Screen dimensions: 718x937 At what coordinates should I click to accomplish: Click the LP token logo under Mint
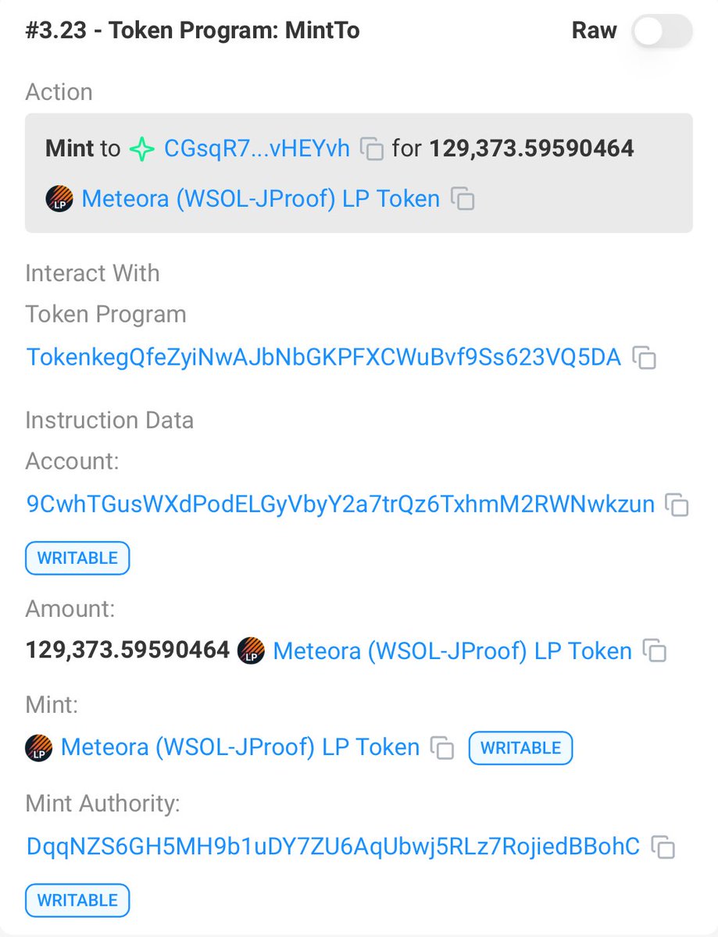point(39,747)
